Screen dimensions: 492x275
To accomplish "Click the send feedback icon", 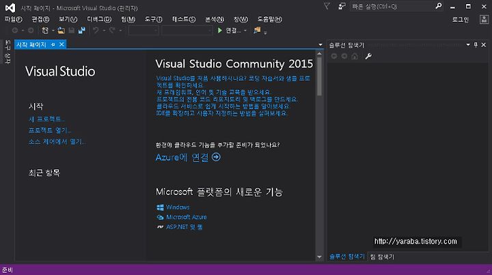I will (342, 6).
